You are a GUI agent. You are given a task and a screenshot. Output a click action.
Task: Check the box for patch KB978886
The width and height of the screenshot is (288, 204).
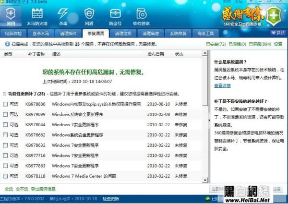5,104
